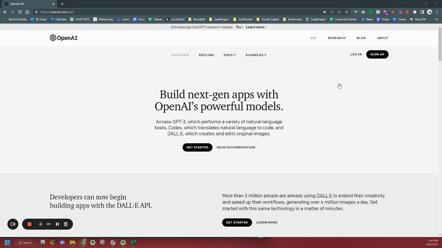442x248 pixels.
Task: Click the OpenAI logo in the header
Action: pyautogui.click(x=64, y=38)
